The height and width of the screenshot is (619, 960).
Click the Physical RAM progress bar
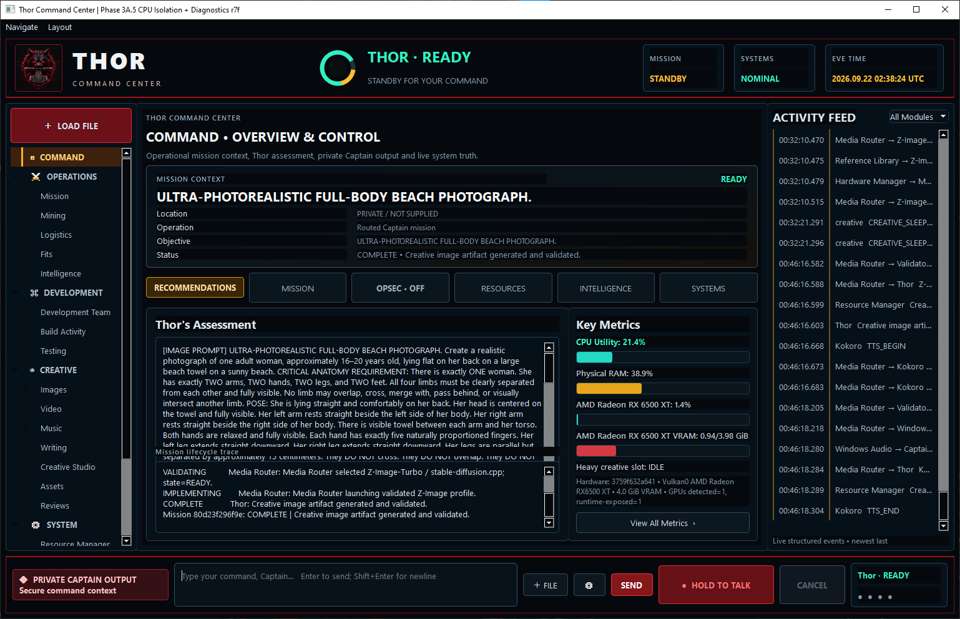point(662,389)
